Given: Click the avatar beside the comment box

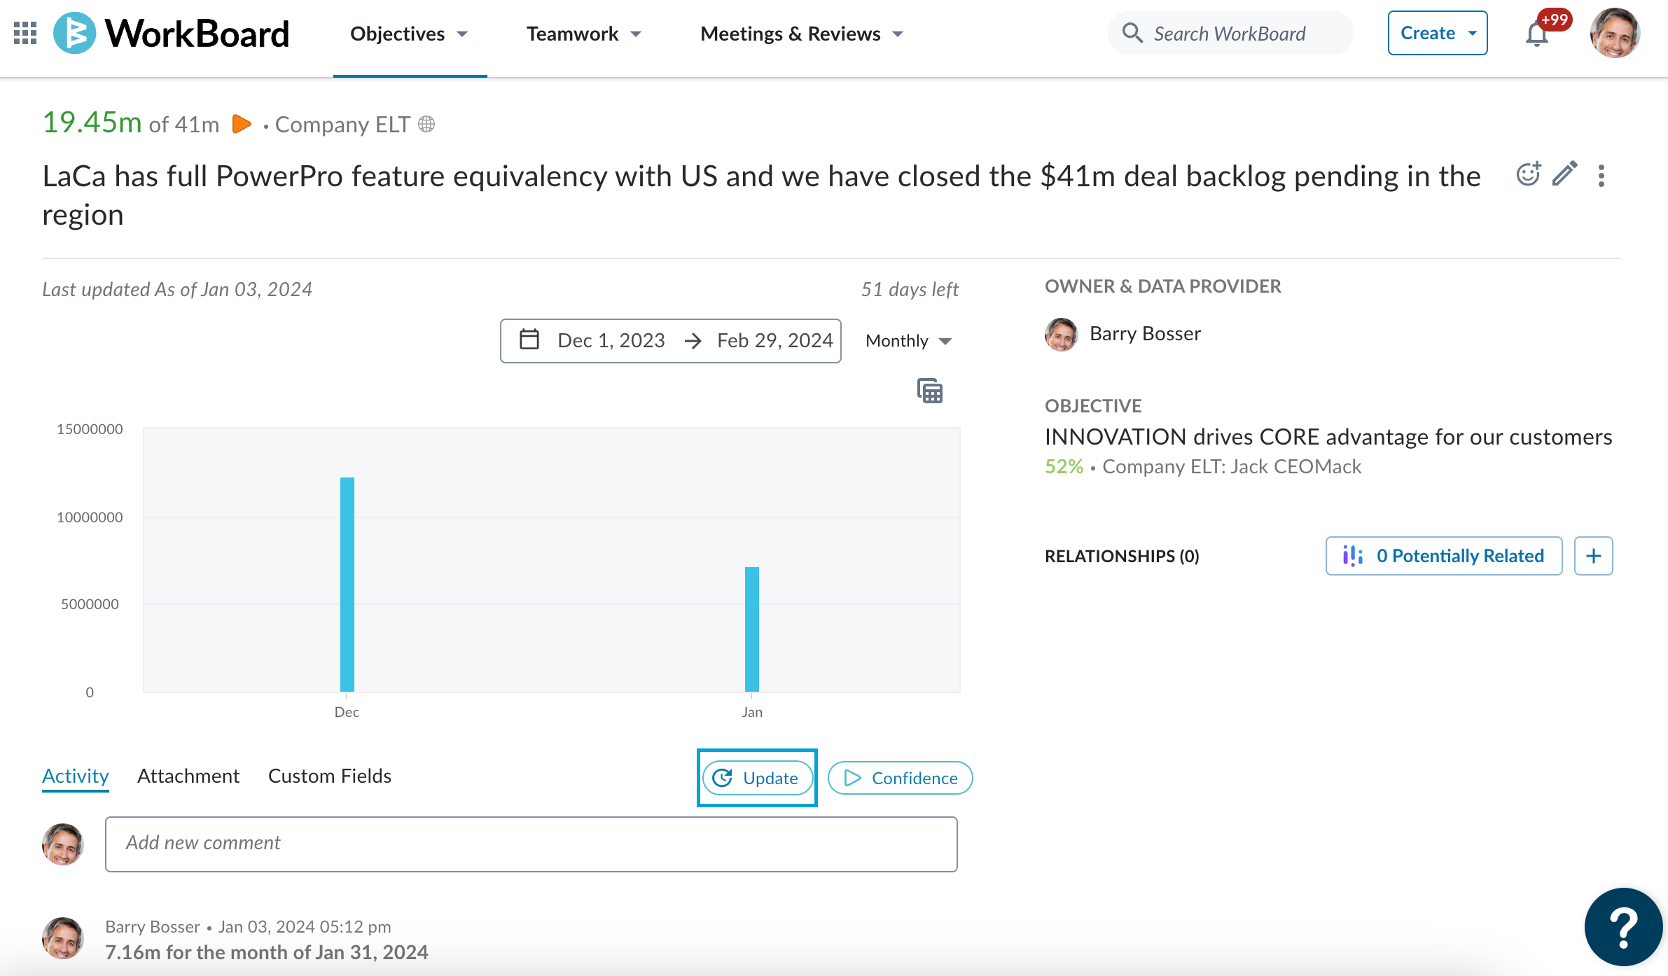Looking at the screenshot, I should pos(63,844).
